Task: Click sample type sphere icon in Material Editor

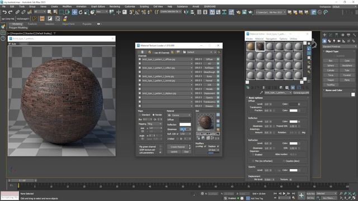Action: point(309,44)
